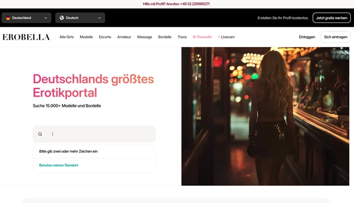
Task: Click the Einloggen link
Action: 307,37
